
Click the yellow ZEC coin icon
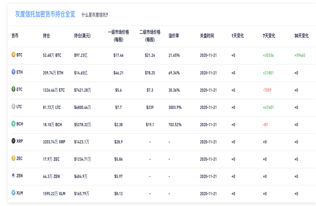pos(13,158)
